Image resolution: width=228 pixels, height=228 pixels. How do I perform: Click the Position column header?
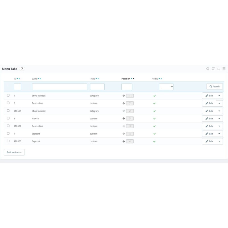click(x=126, y=79)
